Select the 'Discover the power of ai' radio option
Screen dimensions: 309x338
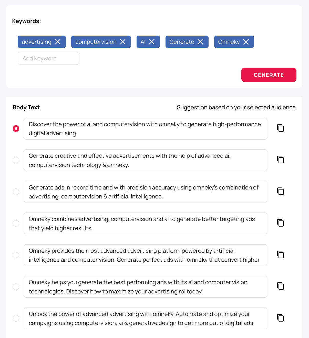(16, 129)
